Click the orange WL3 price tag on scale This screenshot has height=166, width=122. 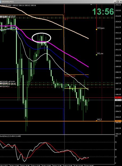point(118,121)
